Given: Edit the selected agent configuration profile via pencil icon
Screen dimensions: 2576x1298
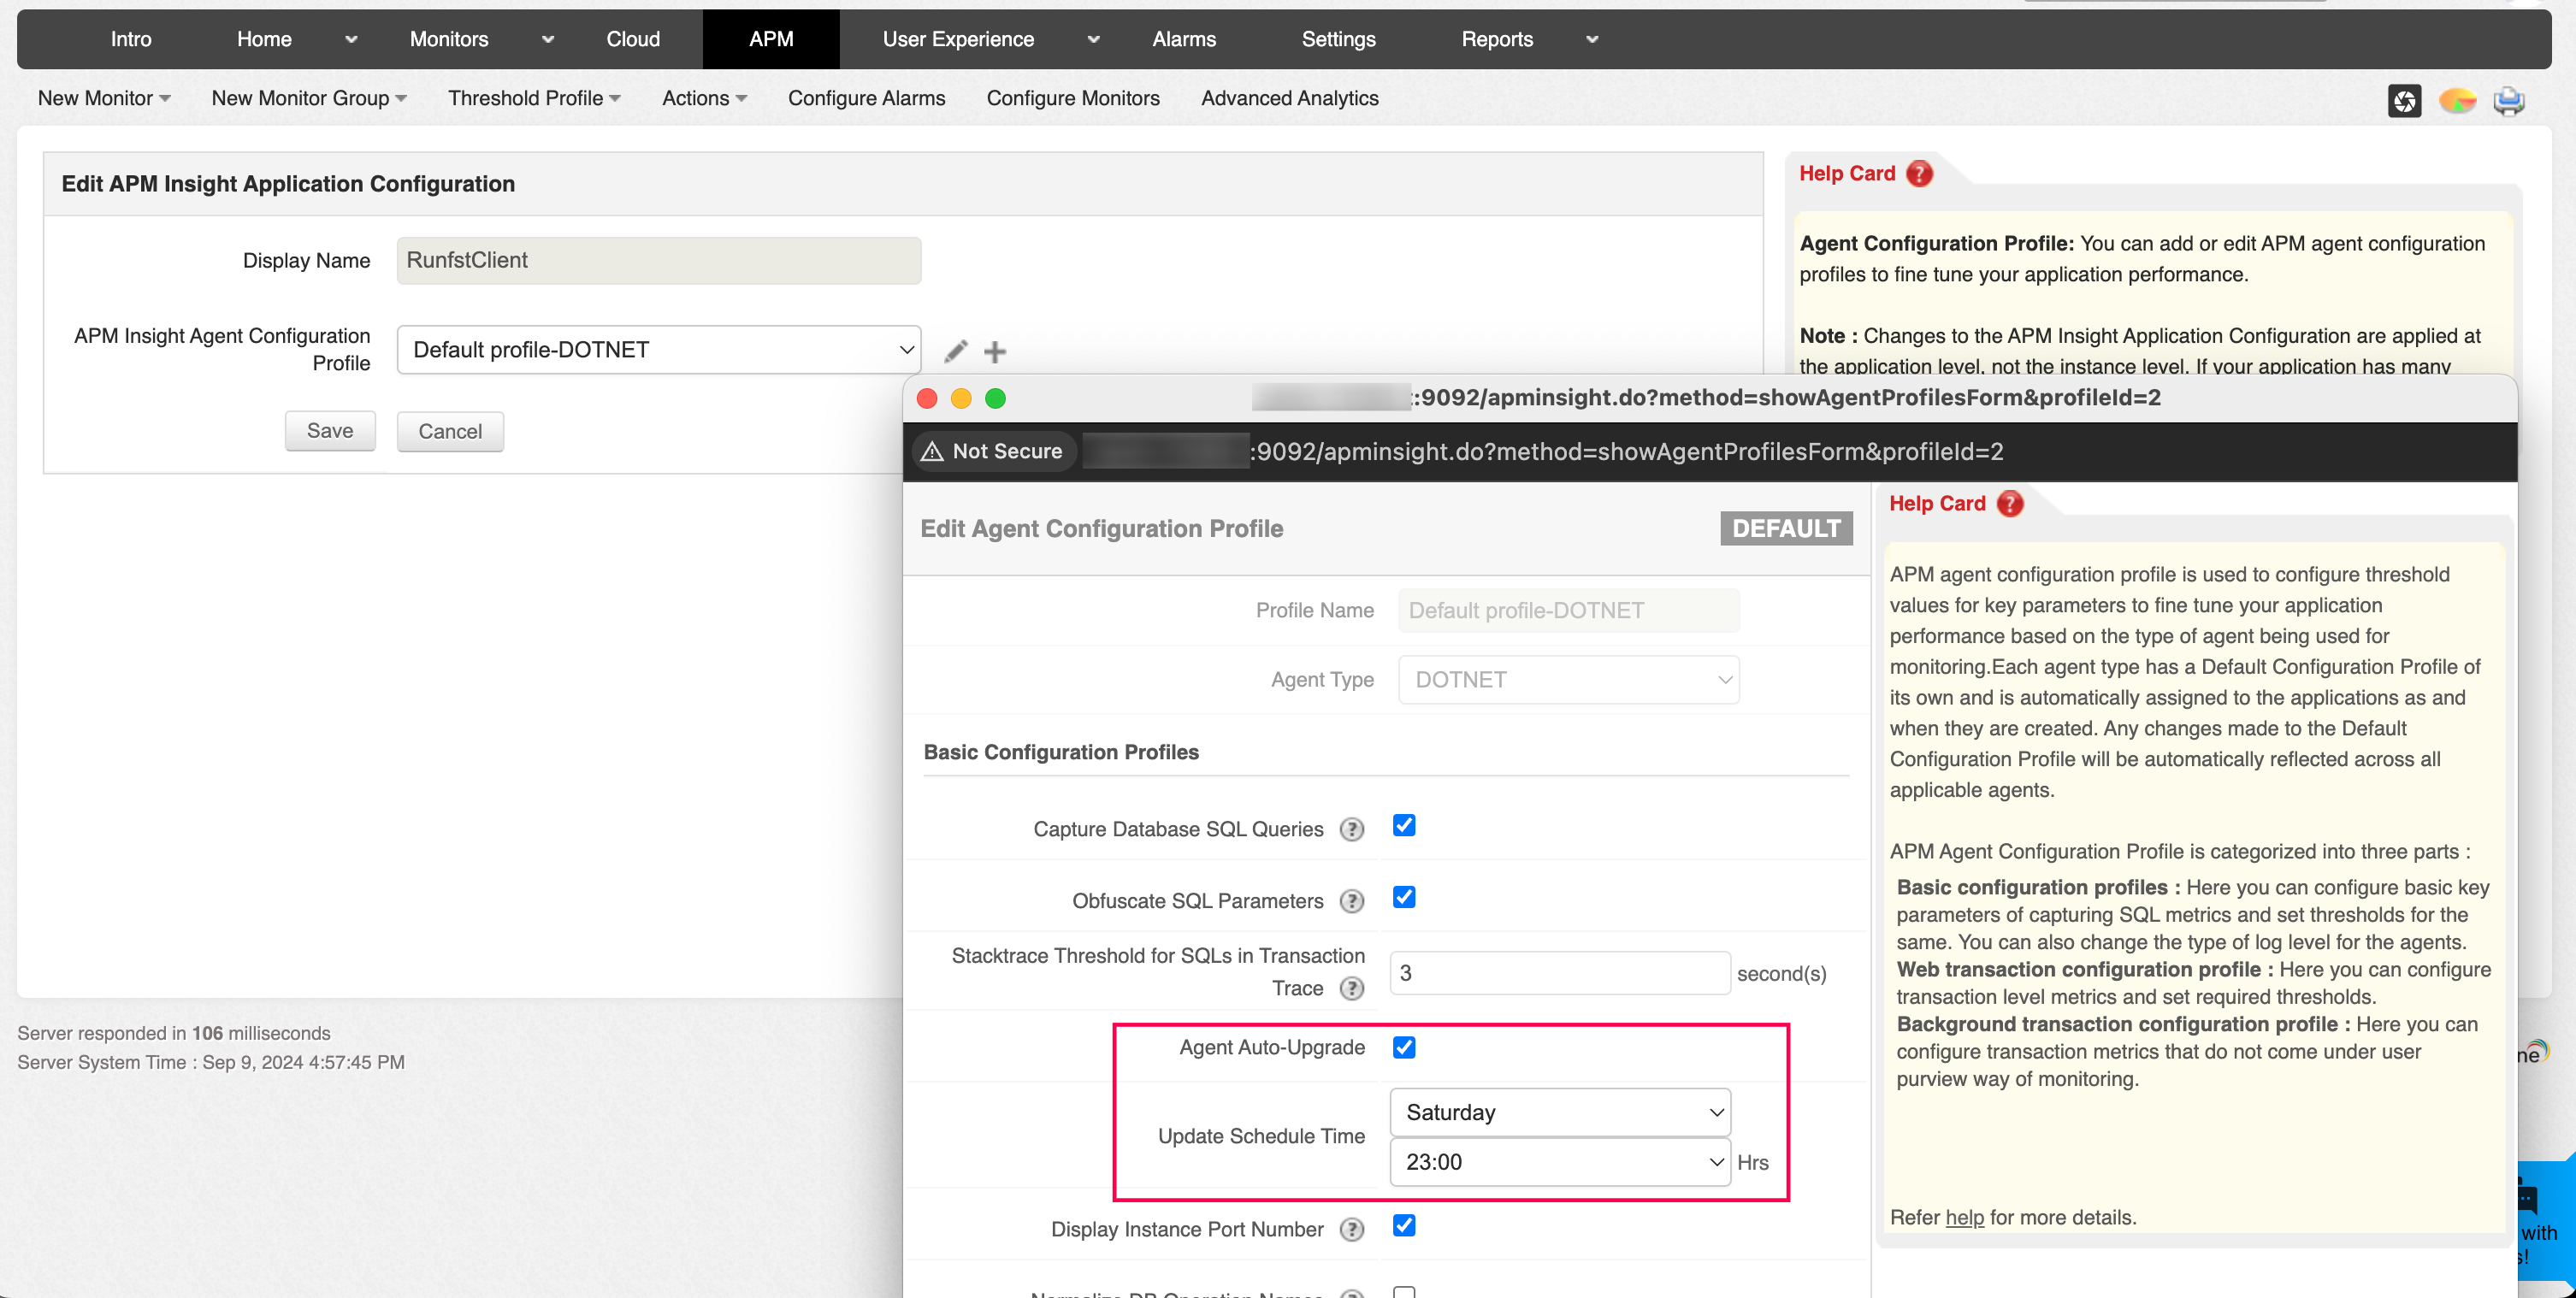Looking at the screenshot, I should [955, 351].
